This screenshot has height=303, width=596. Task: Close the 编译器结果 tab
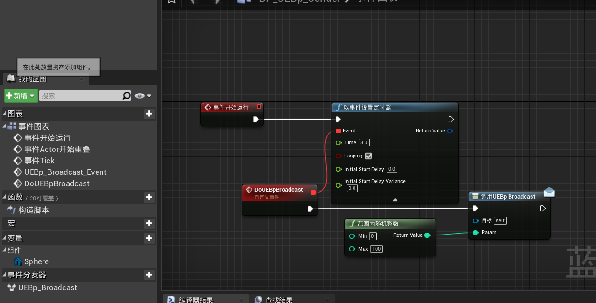[x=242, y=300]
